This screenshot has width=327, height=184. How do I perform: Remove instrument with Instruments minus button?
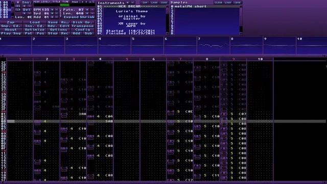tap(133, 3)
